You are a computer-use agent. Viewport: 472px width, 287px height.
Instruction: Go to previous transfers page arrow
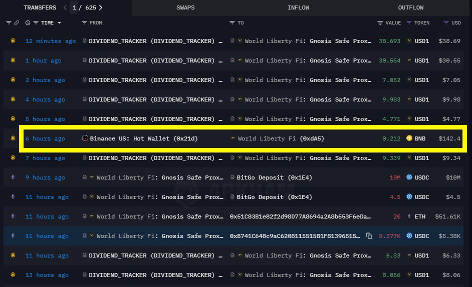65,7
